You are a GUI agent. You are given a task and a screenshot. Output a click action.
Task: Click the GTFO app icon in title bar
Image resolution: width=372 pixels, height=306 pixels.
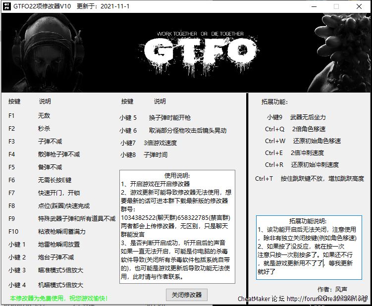(x=6, y=7)
